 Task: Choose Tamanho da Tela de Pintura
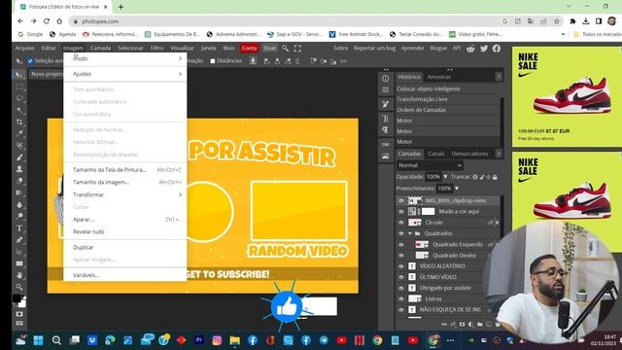pos(125,170)
